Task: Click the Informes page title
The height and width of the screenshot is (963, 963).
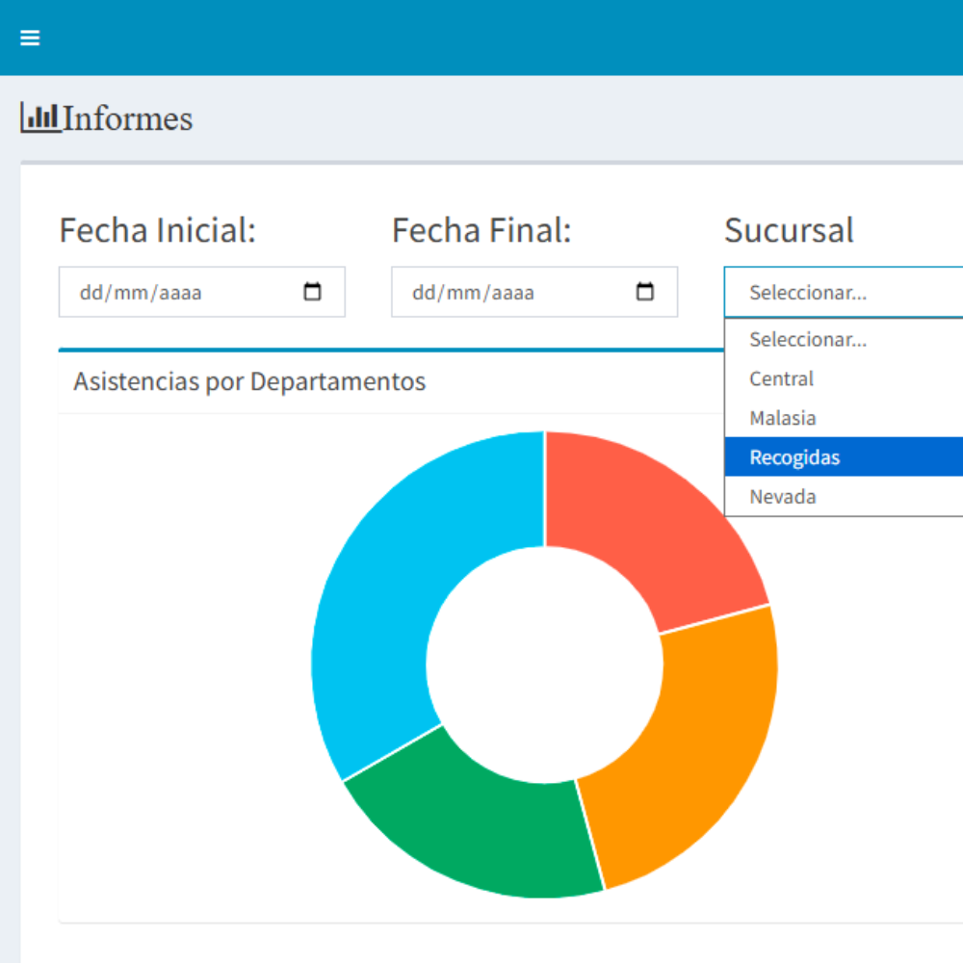Action: (127, 118)
